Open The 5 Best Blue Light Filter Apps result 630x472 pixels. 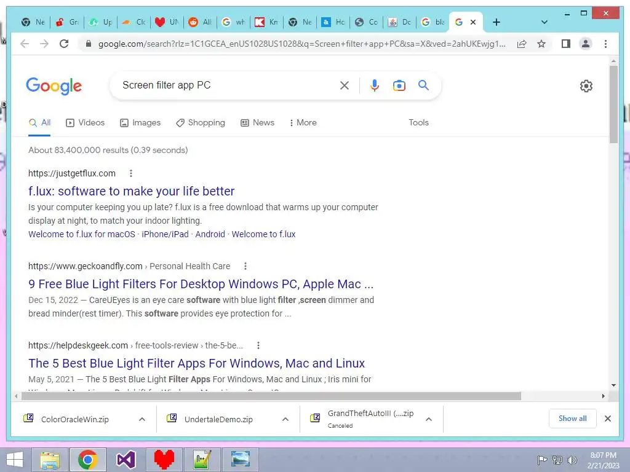point(196,363)
